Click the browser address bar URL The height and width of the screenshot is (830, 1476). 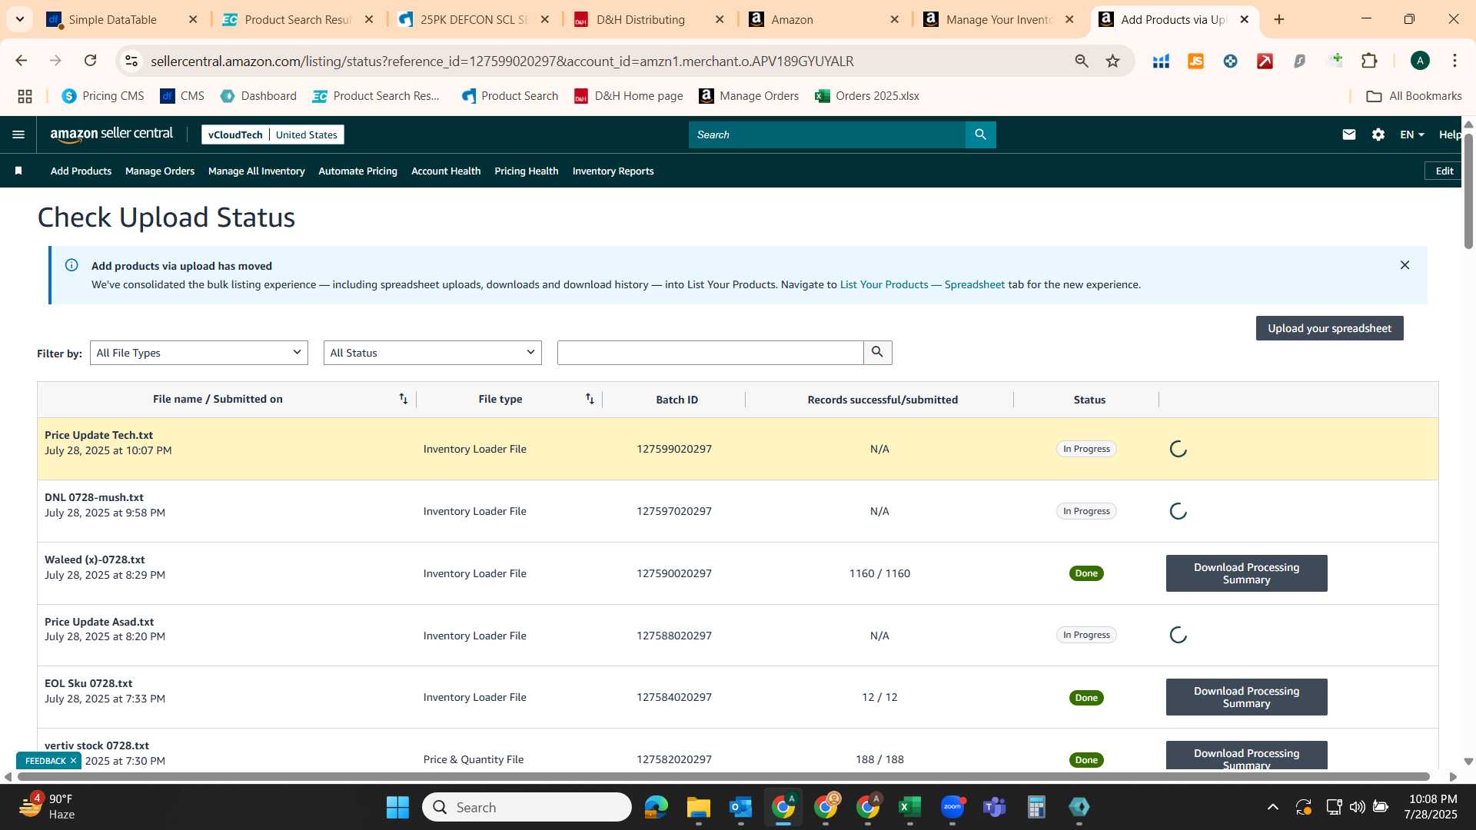point(501,61)
